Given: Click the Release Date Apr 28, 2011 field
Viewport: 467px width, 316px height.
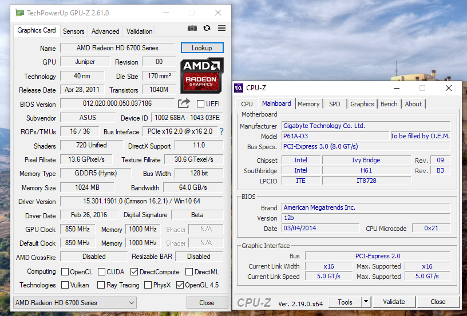Looking at the screenshot, I should tap(82, 90).
